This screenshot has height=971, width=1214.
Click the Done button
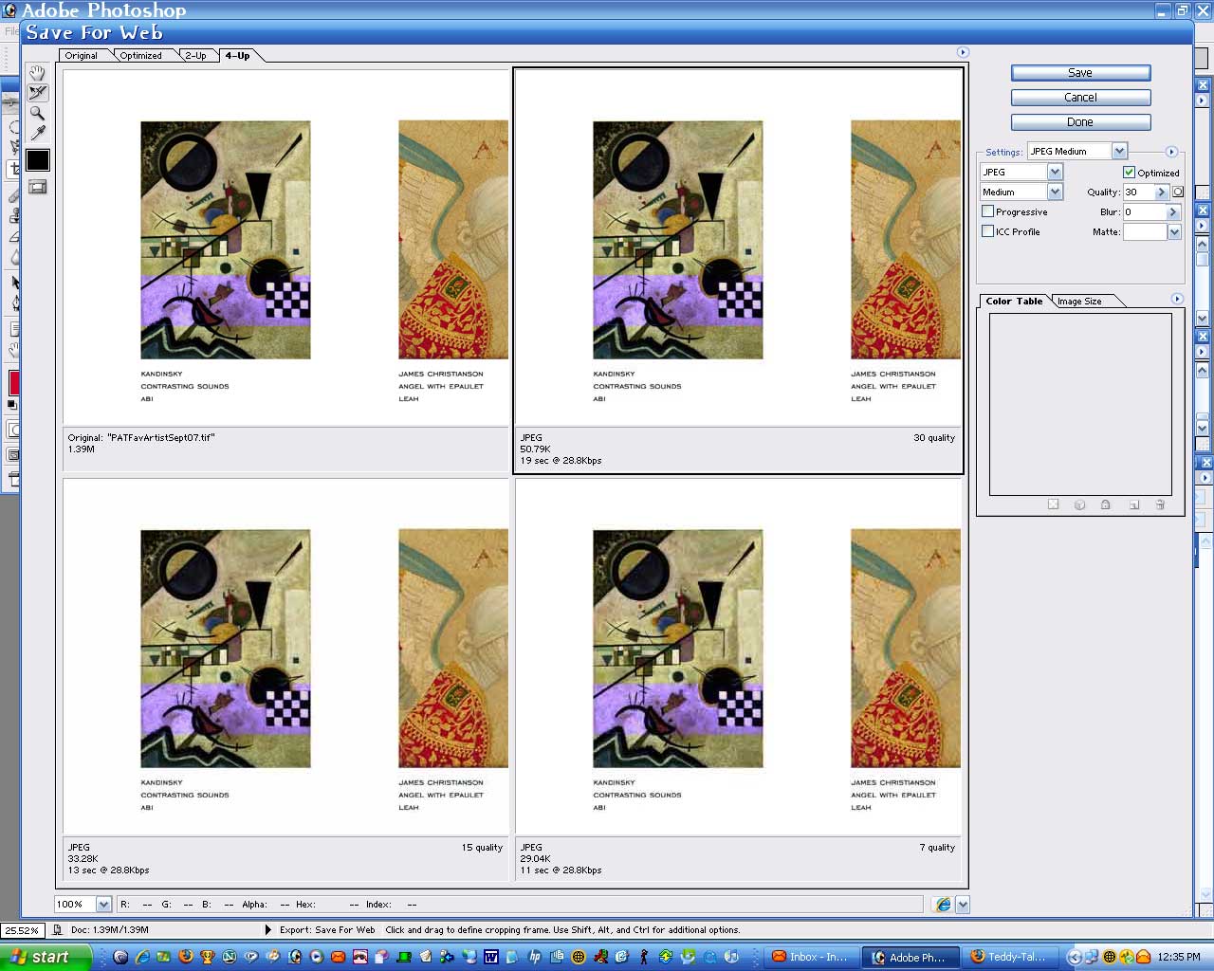click(1080, 122)
